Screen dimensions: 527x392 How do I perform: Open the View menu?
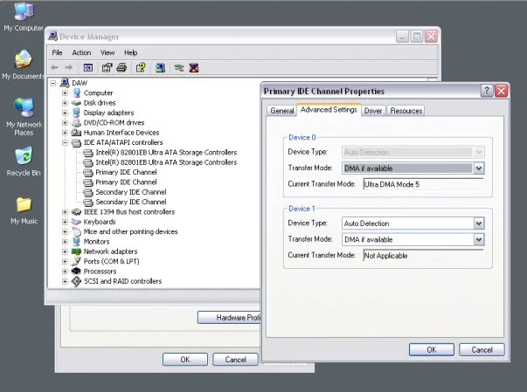click(107, 52)
